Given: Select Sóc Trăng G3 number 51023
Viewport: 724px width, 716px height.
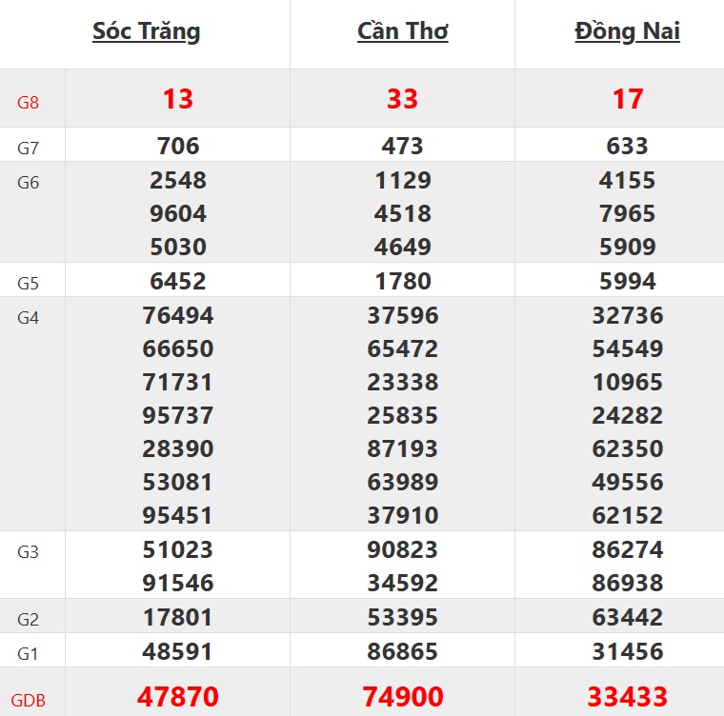Looking at the screenshot, I should point(178,550).
